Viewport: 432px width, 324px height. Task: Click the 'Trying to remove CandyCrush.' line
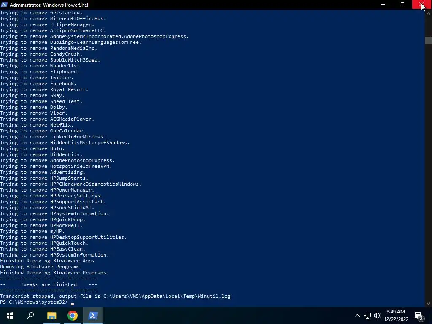click(41, 54)
